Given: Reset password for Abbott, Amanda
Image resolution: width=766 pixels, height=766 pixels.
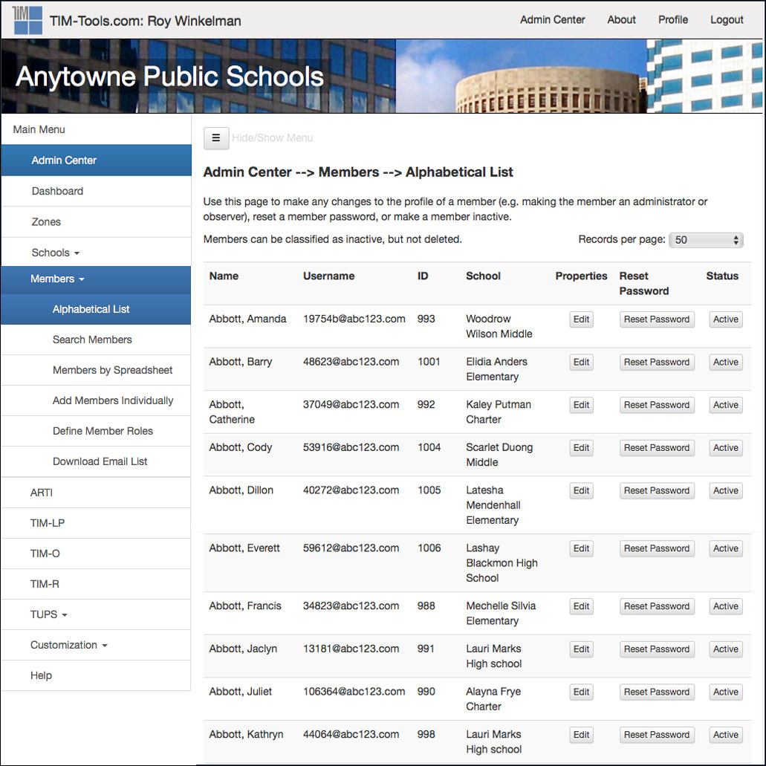Looking at the screenshot, I should (657, 319).
